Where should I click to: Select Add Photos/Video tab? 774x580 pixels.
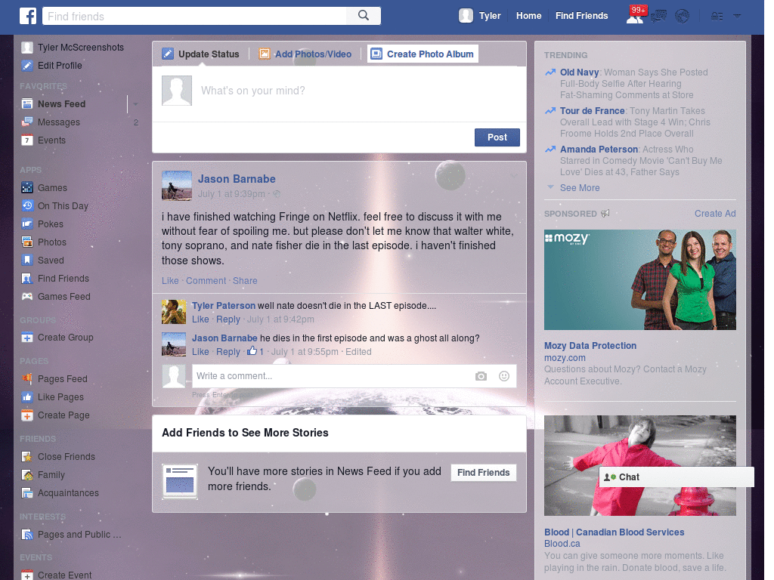(x=305, y=54)
